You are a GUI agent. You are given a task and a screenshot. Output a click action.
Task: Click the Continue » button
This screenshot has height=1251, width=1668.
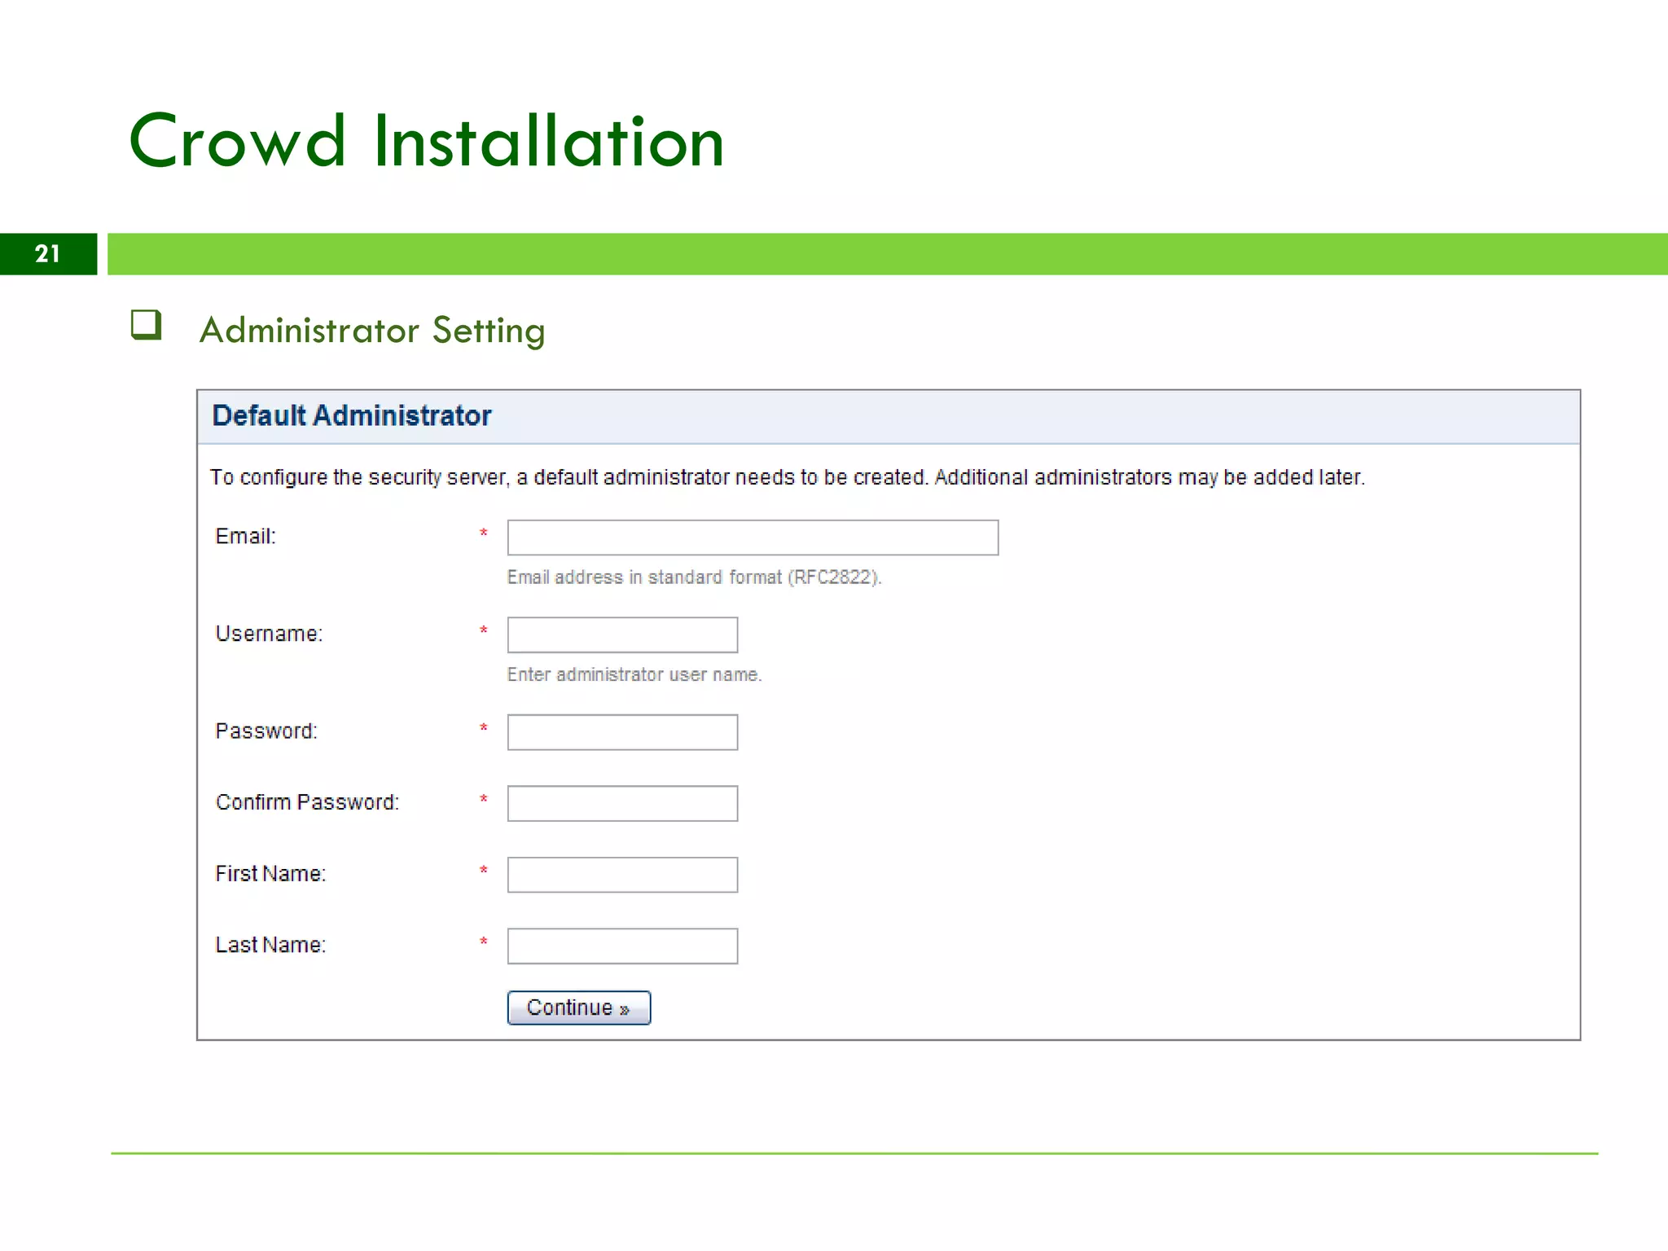click(x=579, y=1007)
